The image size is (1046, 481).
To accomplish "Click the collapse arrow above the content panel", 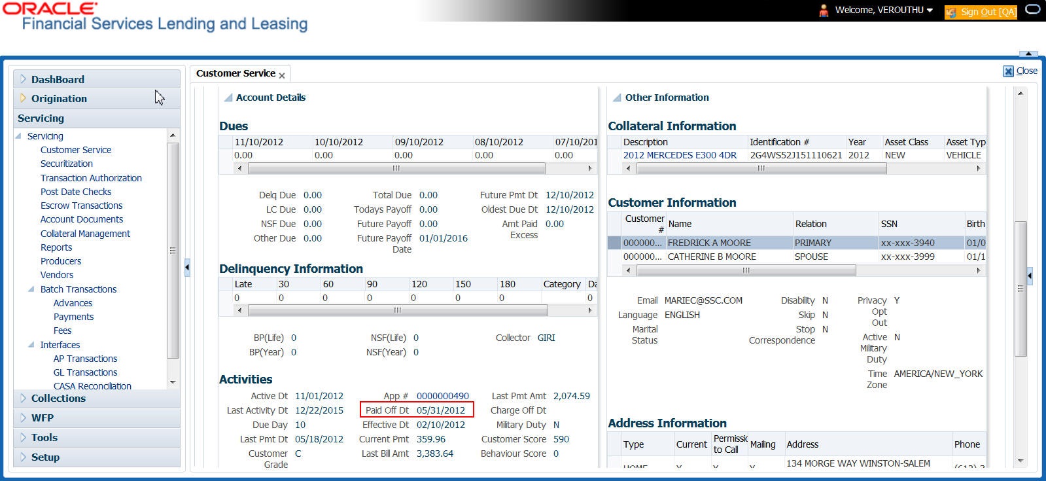I will (x=1028, y=54).
